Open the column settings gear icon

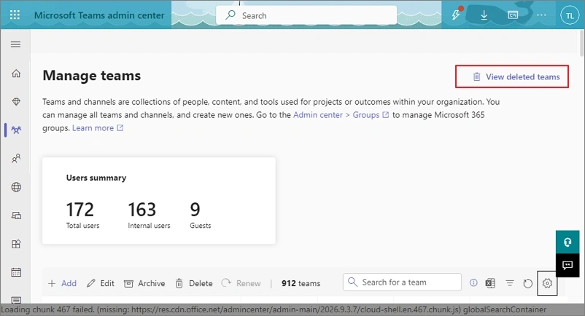(547, 283)
